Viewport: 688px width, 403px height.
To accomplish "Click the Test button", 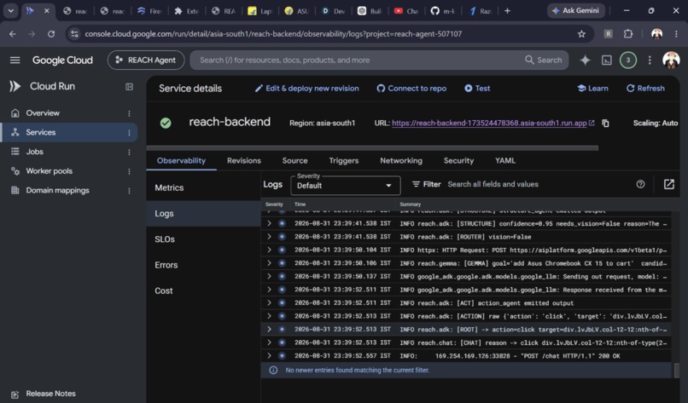I will point(477,88).
